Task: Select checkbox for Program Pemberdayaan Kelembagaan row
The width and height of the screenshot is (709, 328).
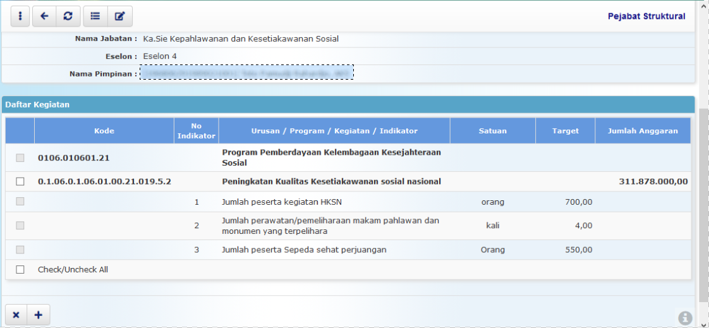Action: pos(20,158)
